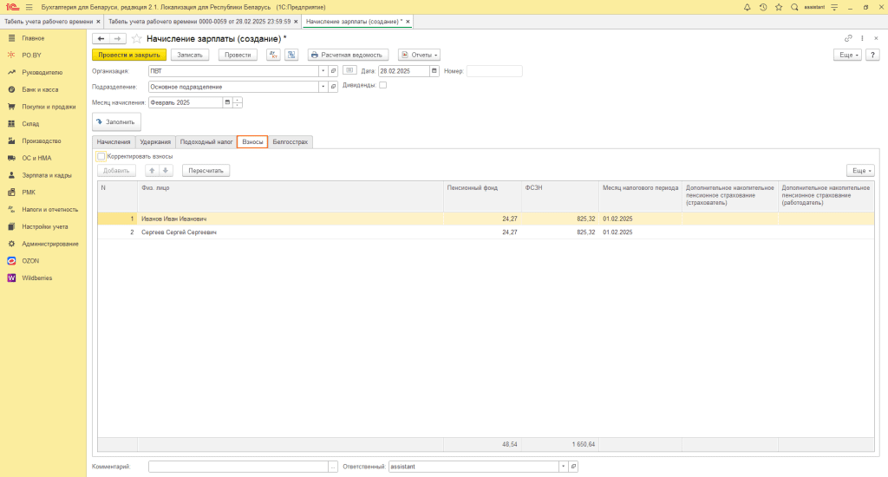888x477 pixels.
Task: Switch to Подоходный налог tab
Action: tap(206, 141)
